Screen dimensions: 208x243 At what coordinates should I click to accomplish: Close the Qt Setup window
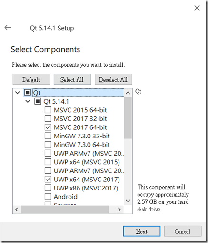[197, 8]
